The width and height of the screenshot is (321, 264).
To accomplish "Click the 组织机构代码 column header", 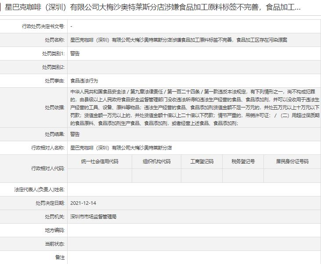I will coord(157,161).
